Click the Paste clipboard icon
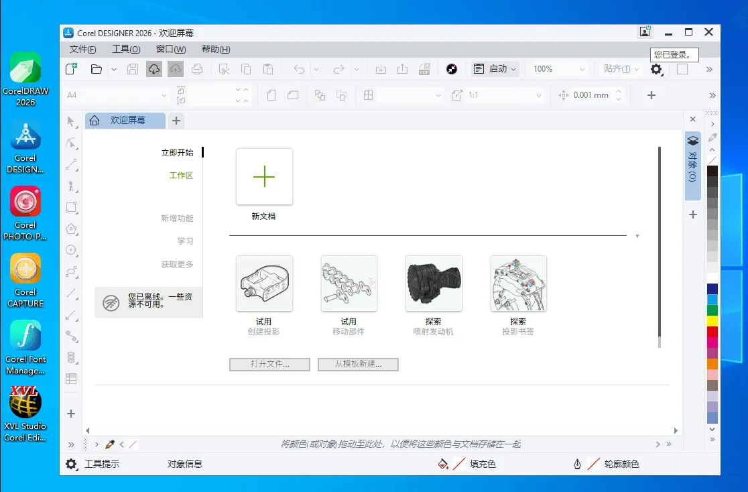 coord(268,69)
